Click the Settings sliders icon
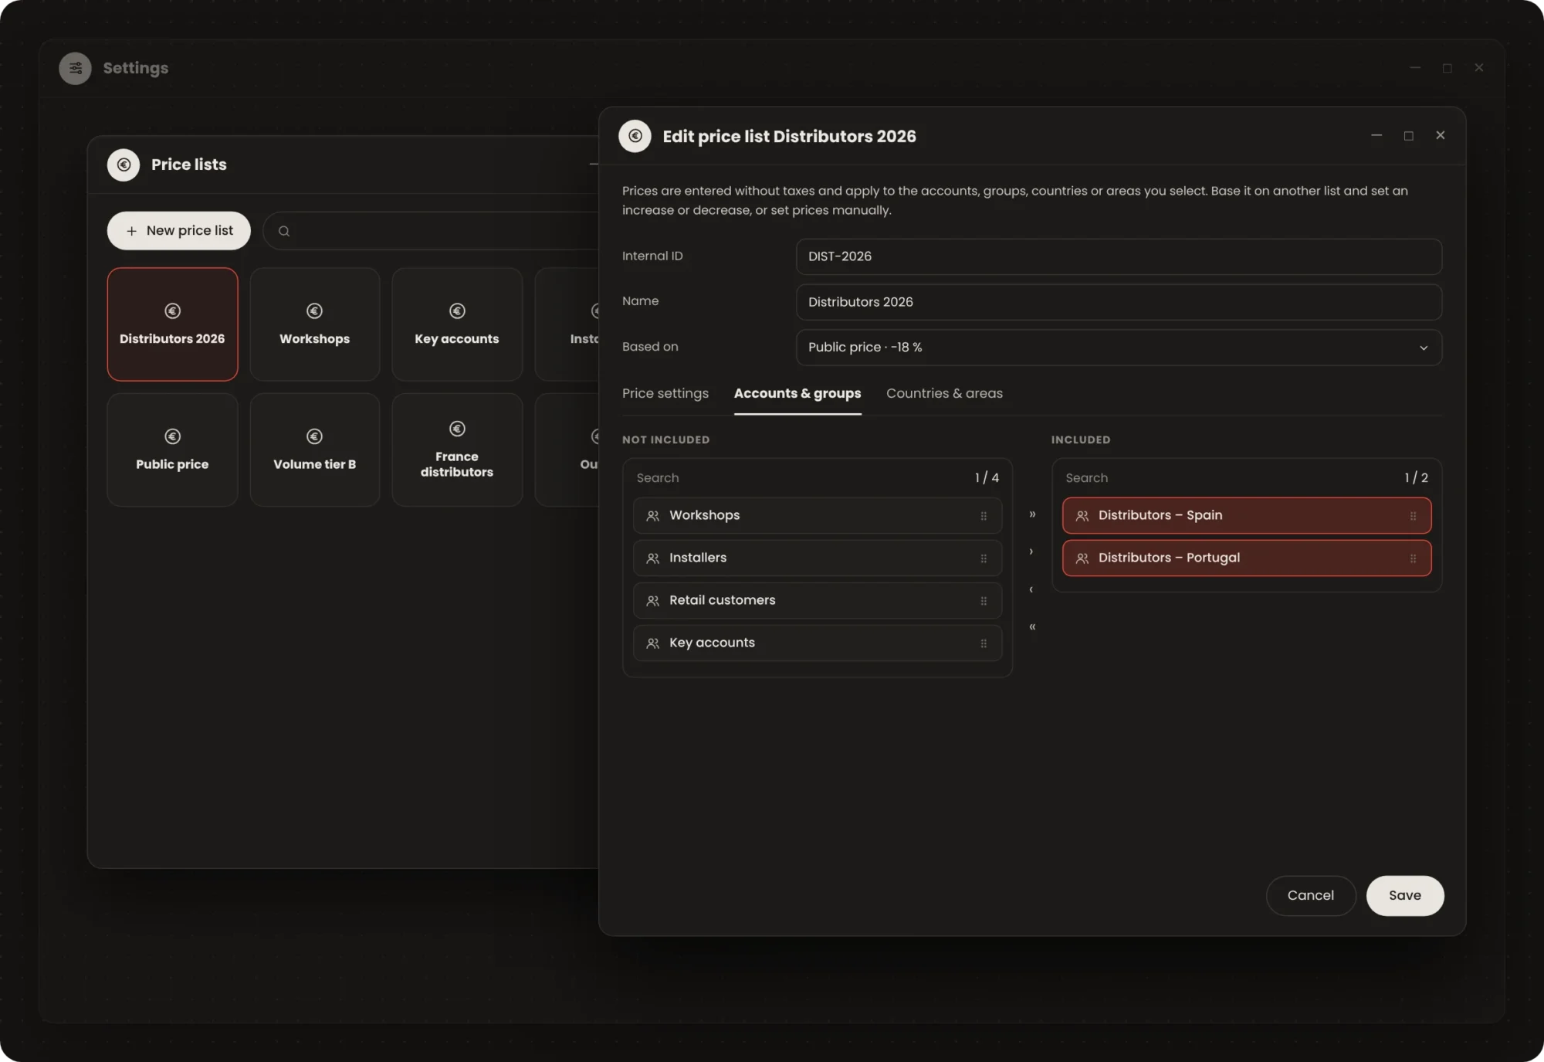Viewport: 1544px width, 1062px height. point(75,68)
